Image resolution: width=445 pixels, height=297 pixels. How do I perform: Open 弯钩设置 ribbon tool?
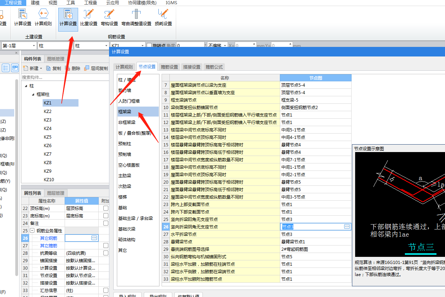(x=109, y=18)
